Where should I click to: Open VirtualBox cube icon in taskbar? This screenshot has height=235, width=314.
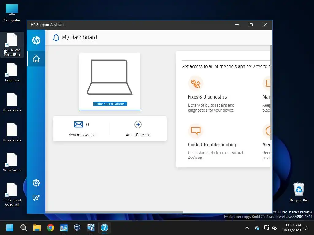77,228
